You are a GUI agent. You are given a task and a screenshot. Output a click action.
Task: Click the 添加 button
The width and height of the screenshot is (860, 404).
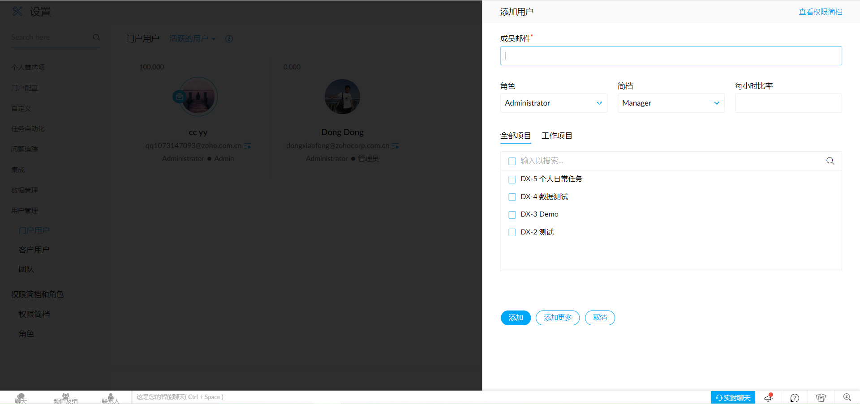point(516,318)
